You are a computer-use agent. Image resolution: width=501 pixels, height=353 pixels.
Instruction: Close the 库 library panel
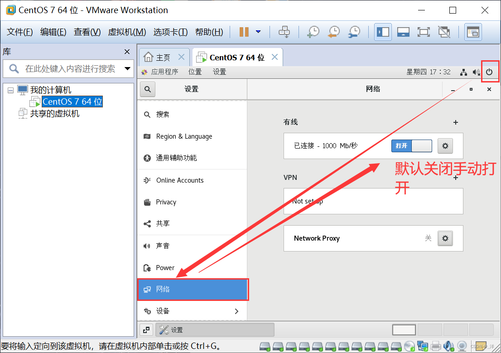[127, 52]
